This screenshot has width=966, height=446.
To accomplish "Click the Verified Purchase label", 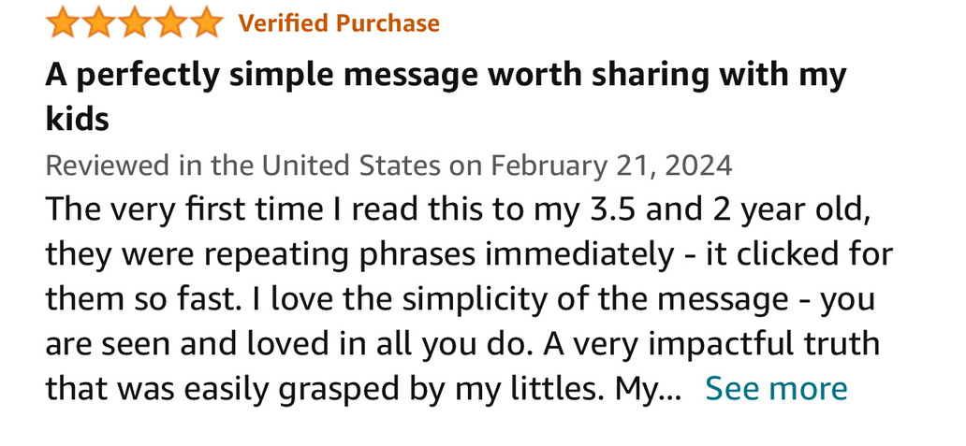I will pos(339,23).
